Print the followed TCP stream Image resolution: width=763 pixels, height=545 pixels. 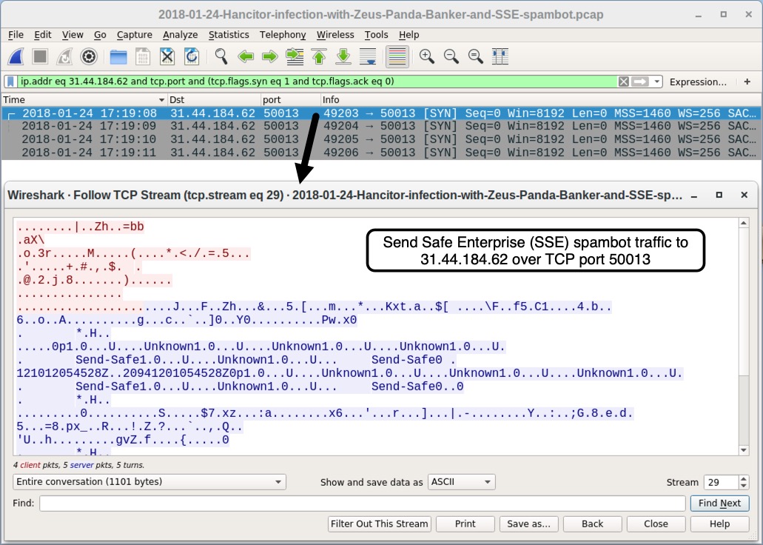click(x=465, y=524)
